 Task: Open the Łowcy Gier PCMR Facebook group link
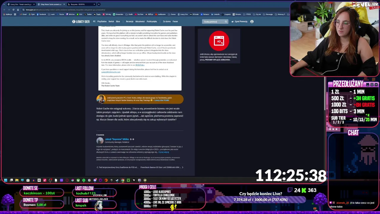pos(161,100)
